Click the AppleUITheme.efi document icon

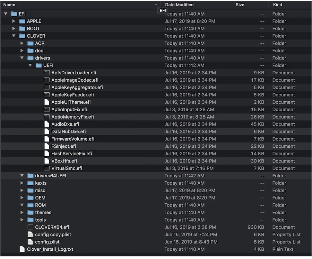pos(47,102)
